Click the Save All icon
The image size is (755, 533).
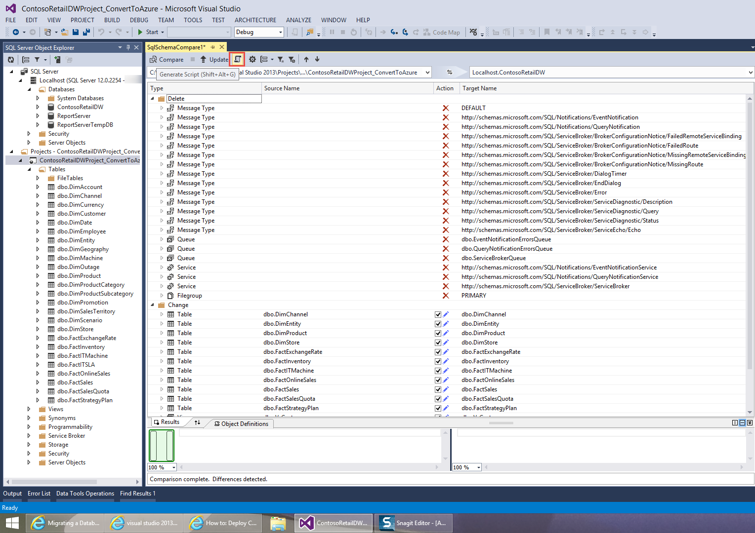86,32
